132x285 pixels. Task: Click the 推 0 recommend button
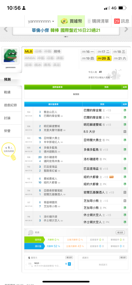pyautogui.click(x=68, y=264)
